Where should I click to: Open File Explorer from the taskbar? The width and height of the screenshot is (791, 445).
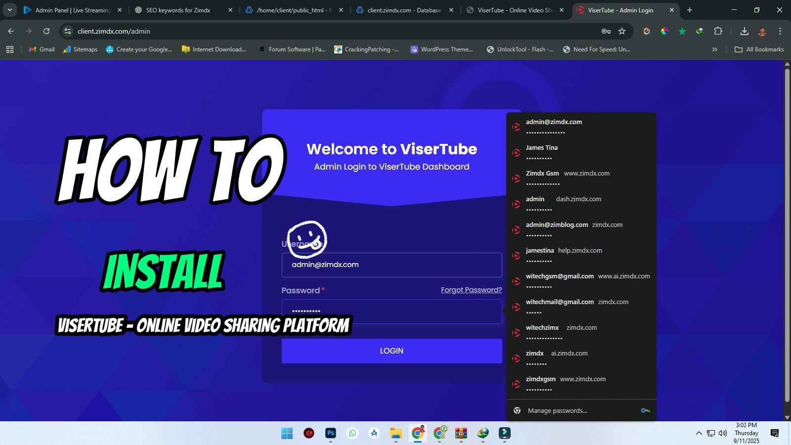coord(395,434)
